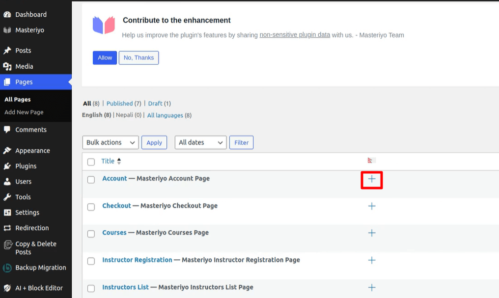The height and width of the screenshot is (298, 499).
Task: Open the Instructors List title link
Action: pos(125,287)
